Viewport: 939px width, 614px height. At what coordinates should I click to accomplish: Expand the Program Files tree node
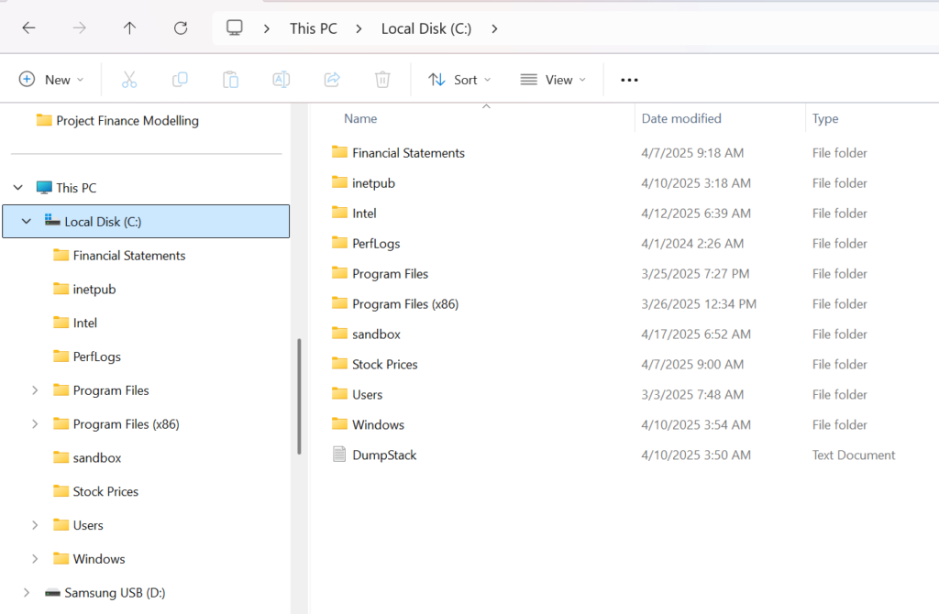coord(35,390)
